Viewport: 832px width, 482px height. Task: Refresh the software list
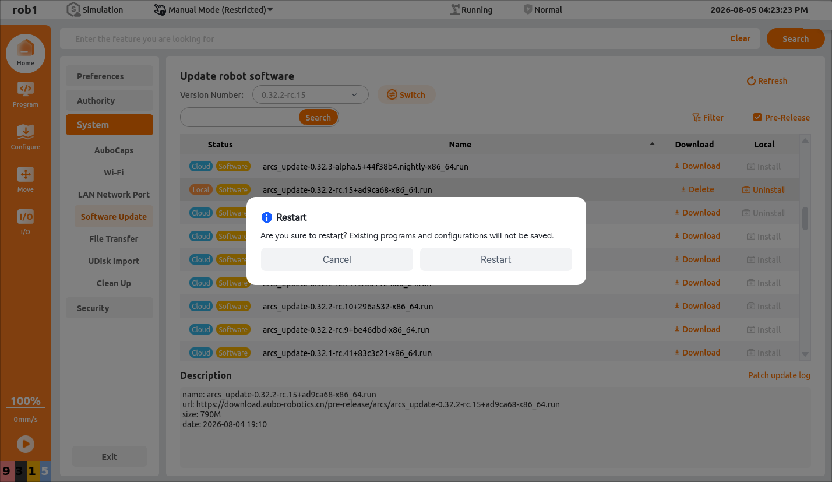point(767,81)
